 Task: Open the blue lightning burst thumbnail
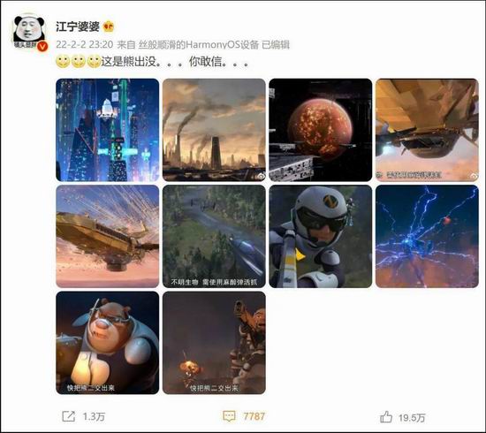click(427, 237)
